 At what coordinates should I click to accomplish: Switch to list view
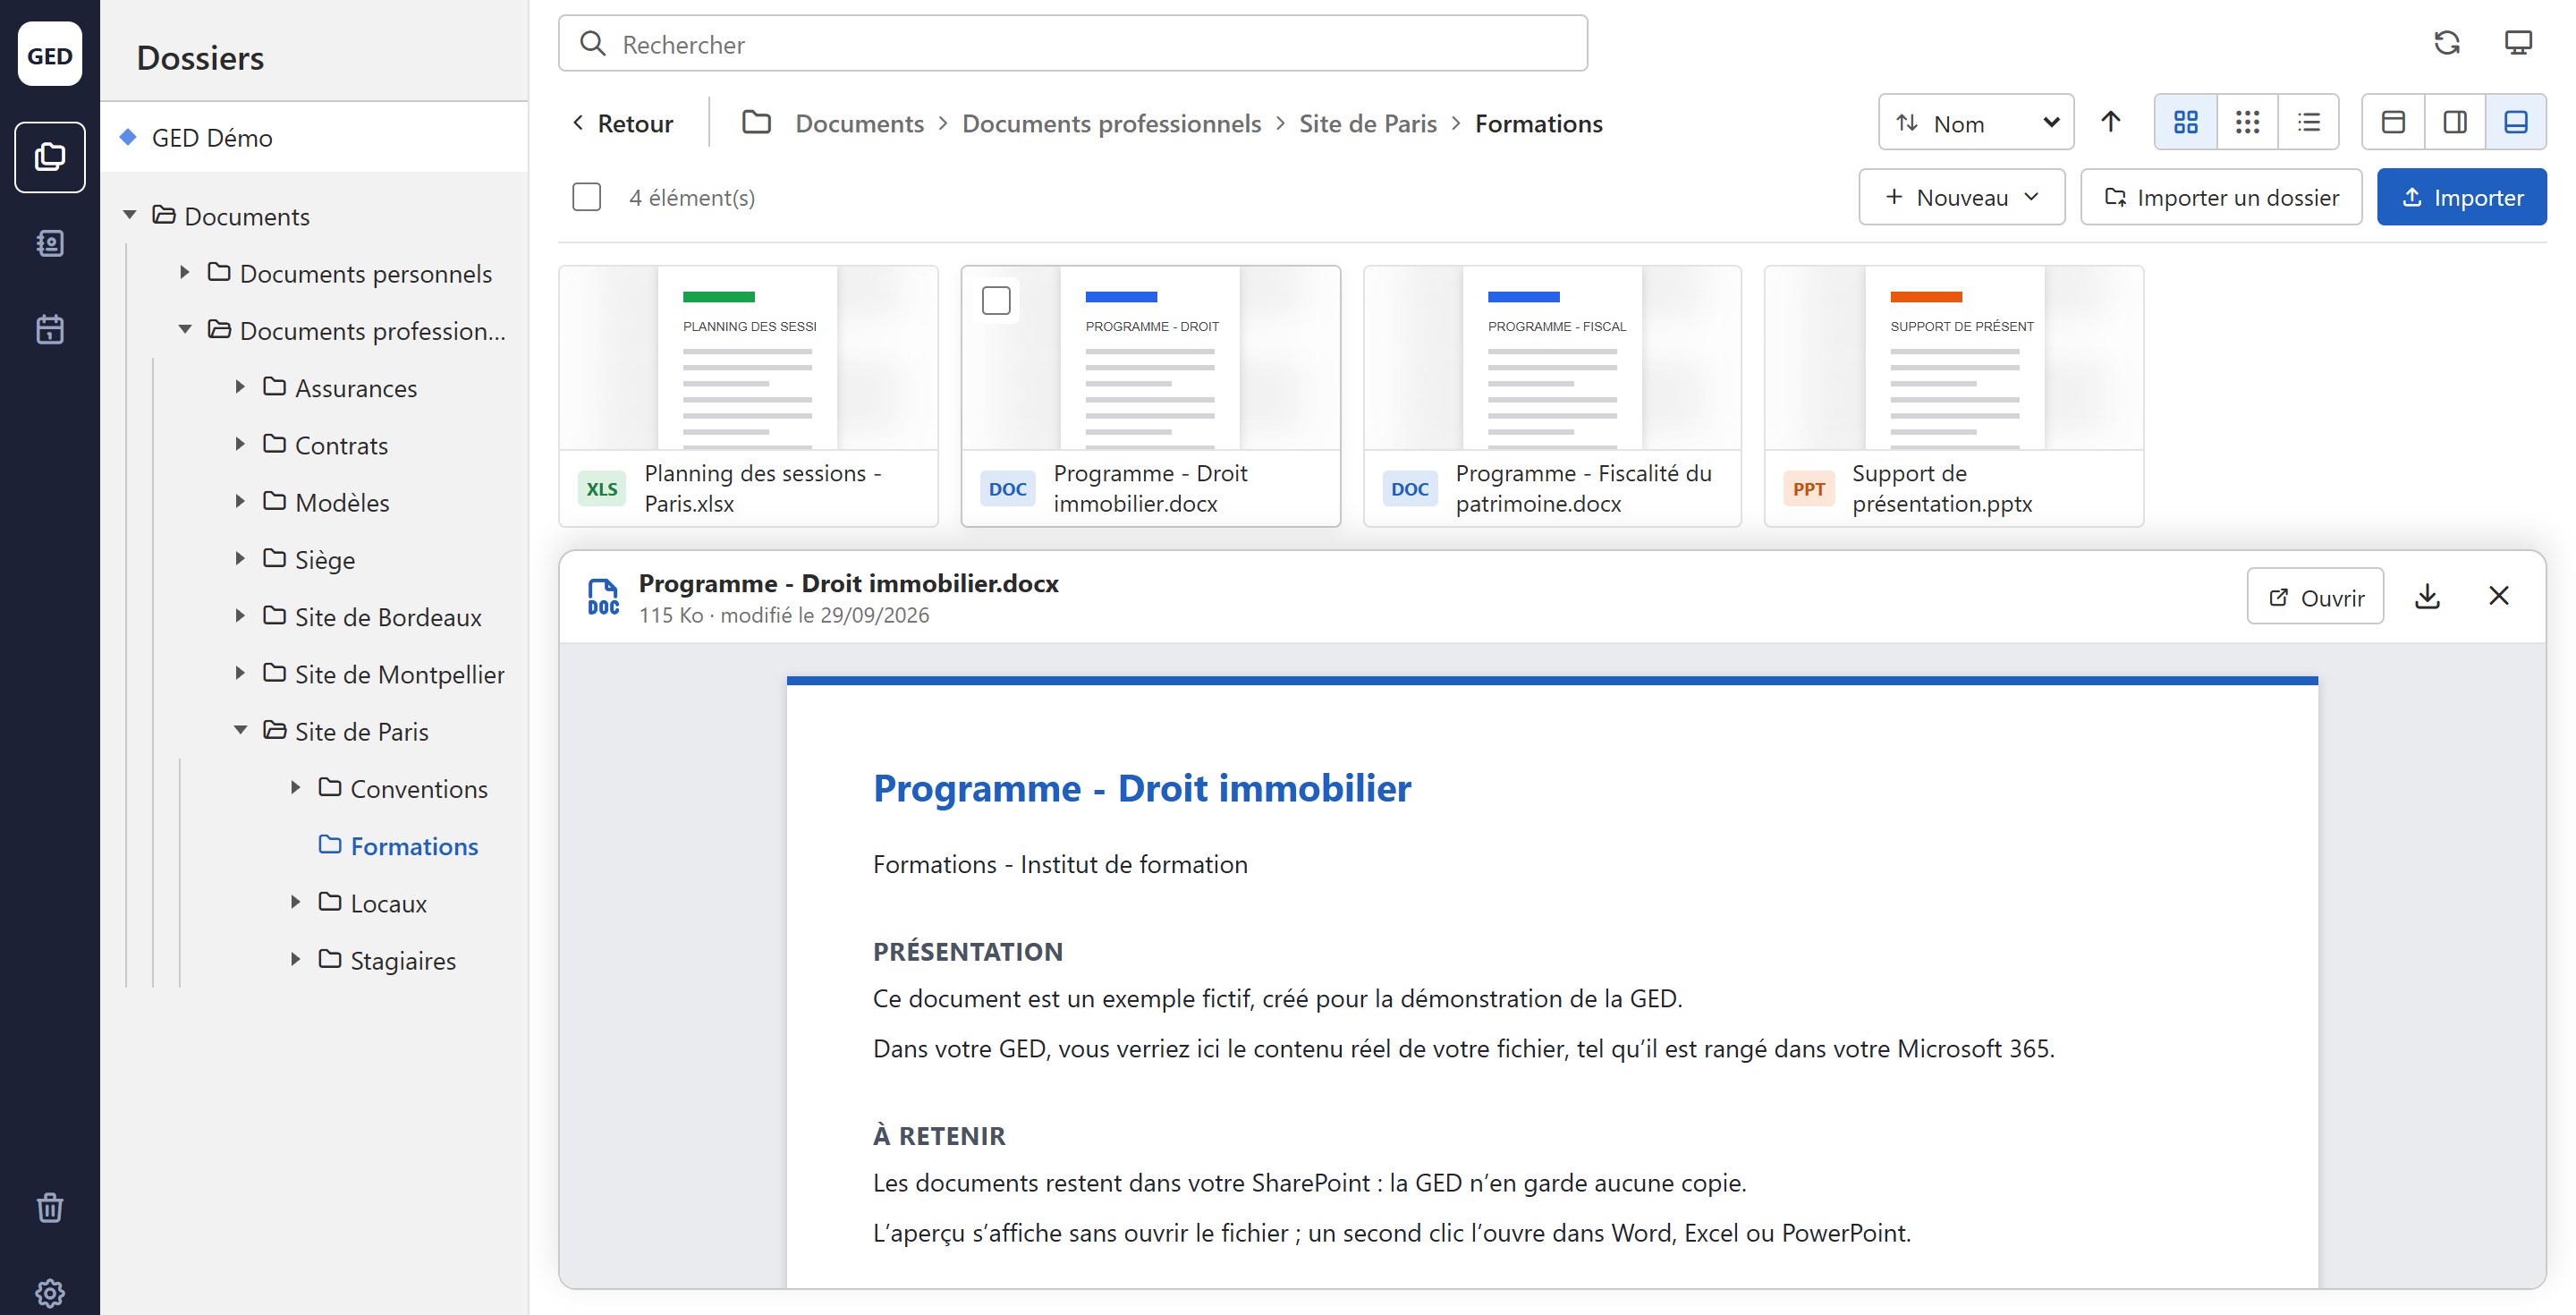2309,122
